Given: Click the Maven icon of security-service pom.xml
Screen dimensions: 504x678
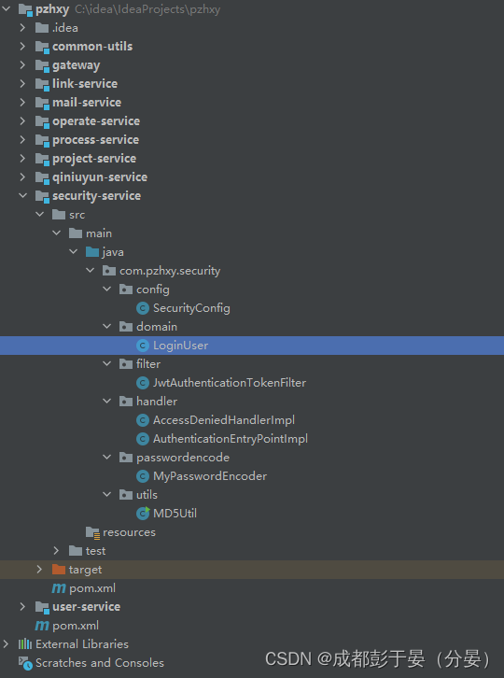Looking at the screenshot, I should click(59, 588).
